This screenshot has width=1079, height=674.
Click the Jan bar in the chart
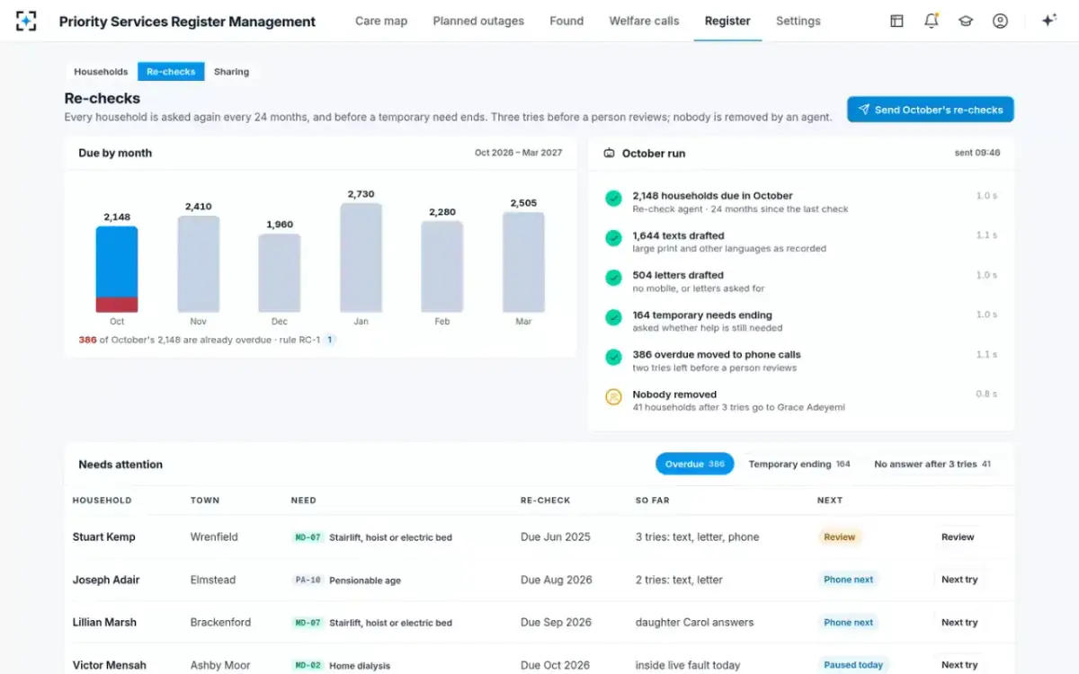361,258
